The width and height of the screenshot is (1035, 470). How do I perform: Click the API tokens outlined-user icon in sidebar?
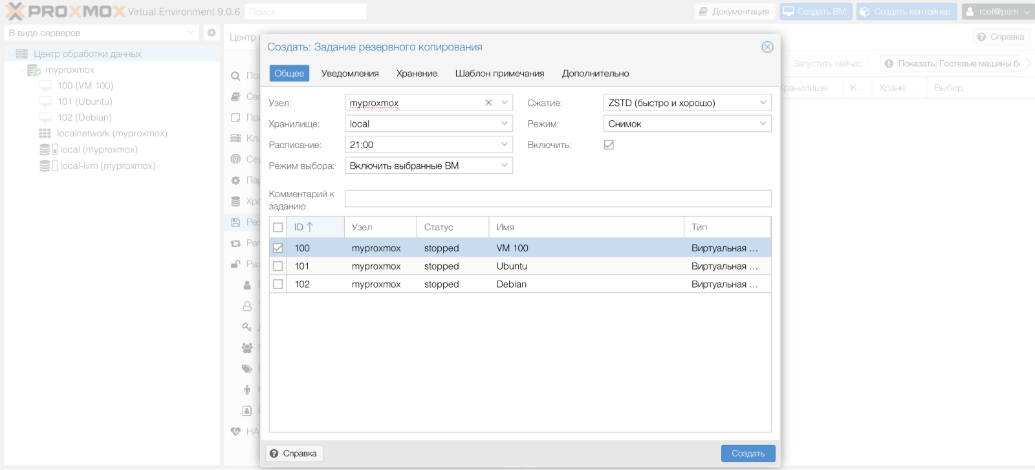pos(247,306)
